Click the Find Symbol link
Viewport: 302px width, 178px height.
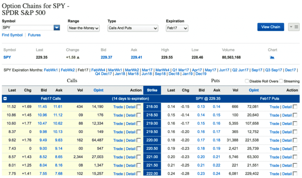point(12,35)
